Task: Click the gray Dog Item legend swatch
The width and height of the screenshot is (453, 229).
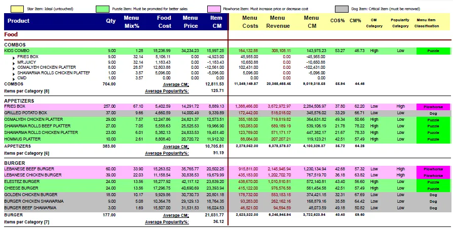Action: 342,9
